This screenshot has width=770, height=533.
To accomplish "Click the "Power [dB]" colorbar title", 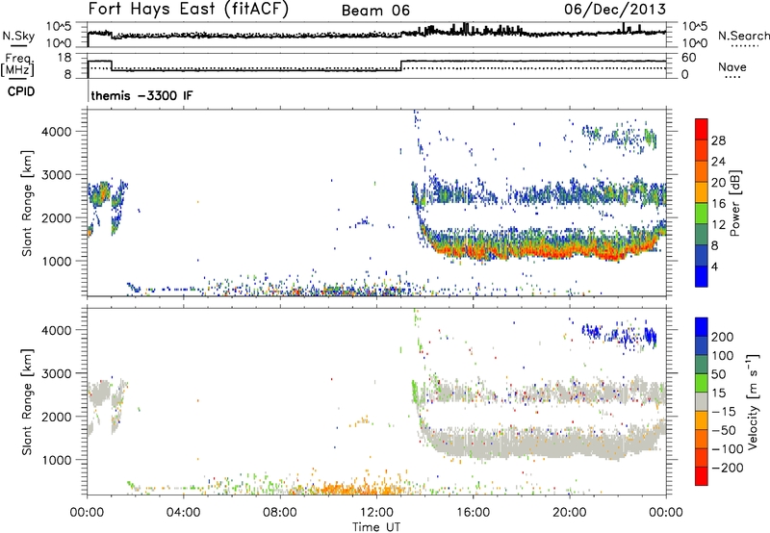I will click(x=734, y=204).
